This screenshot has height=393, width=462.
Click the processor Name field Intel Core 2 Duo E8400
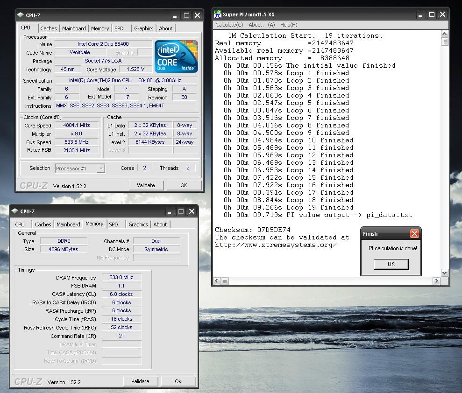click(103, 44)
